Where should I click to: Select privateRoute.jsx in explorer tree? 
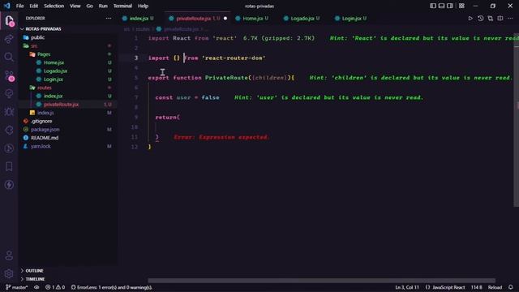click(x=61, y=105)
